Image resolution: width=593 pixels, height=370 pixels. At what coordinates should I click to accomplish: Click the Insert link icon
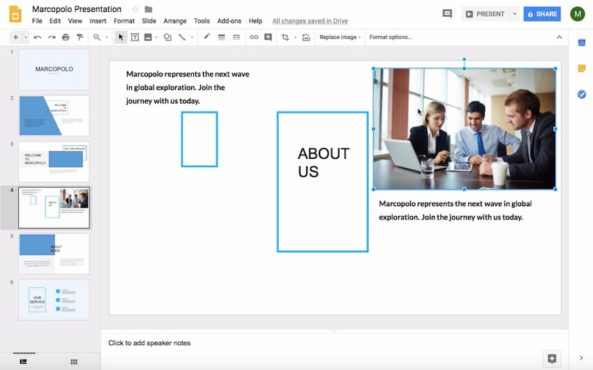[x=254, y=37]
